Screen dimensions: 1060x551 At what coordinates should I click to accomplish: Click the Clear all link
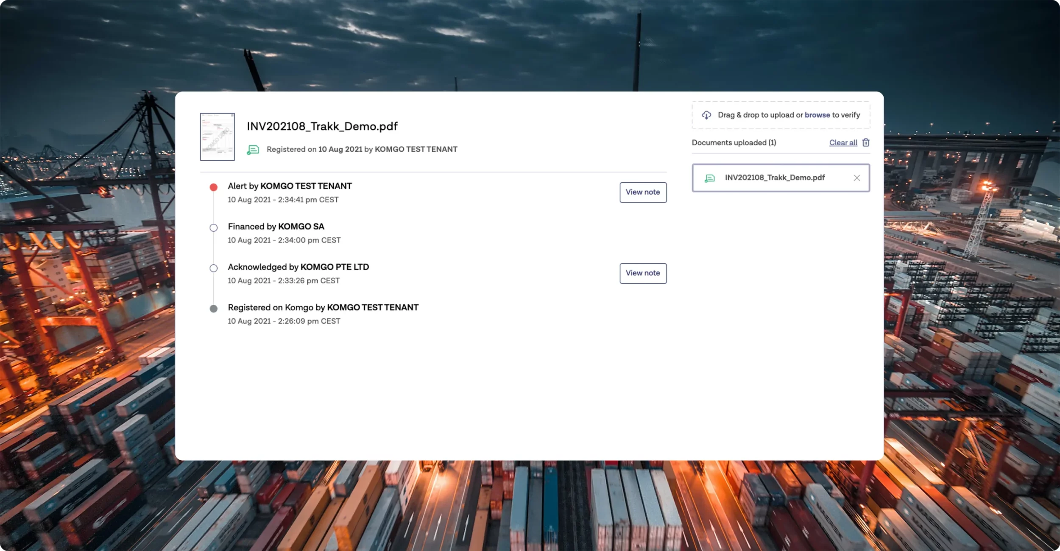coord(843,142)
